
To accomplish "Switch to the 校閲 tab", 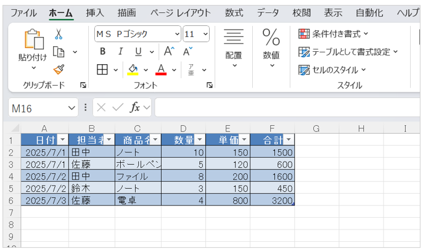I will (x=302, y=13).
